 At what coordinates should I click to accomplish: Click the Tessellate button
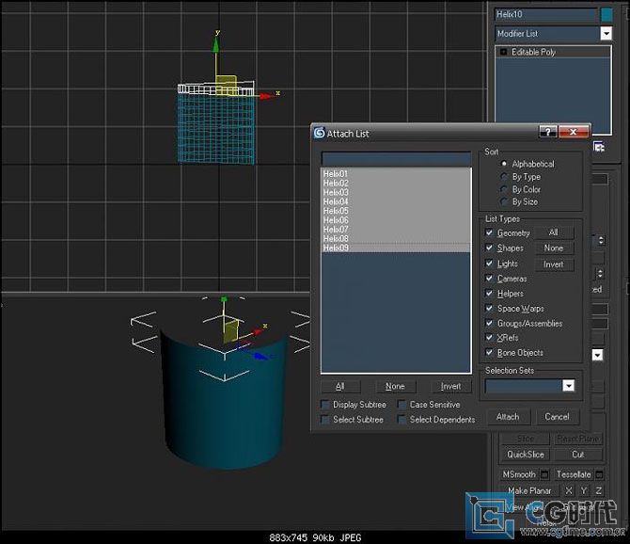[574, 474]
